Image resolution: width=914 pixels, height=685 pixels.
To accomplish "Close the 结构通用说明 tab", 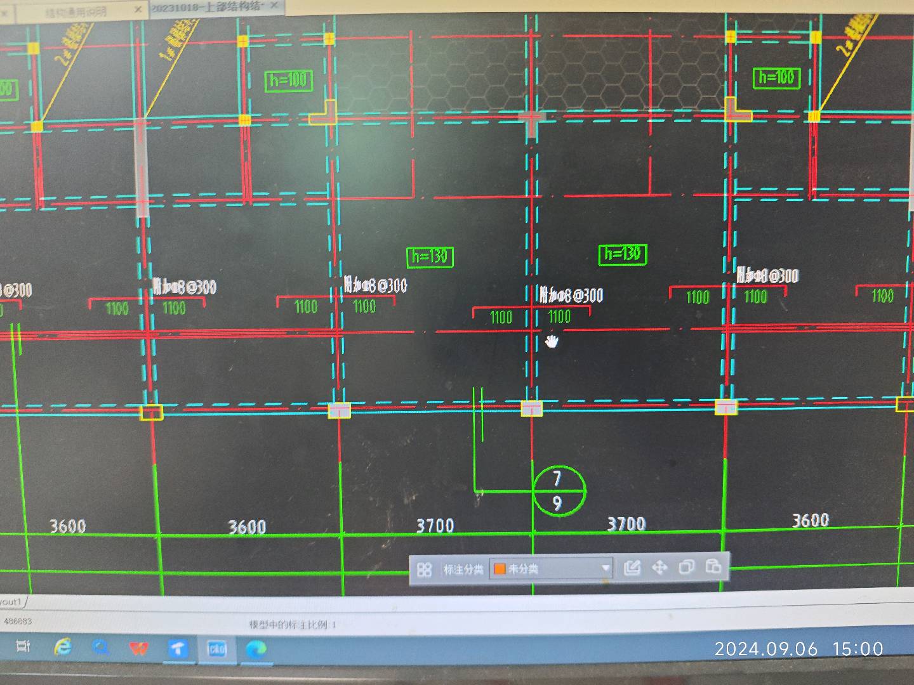I will (x=138, y=10).
